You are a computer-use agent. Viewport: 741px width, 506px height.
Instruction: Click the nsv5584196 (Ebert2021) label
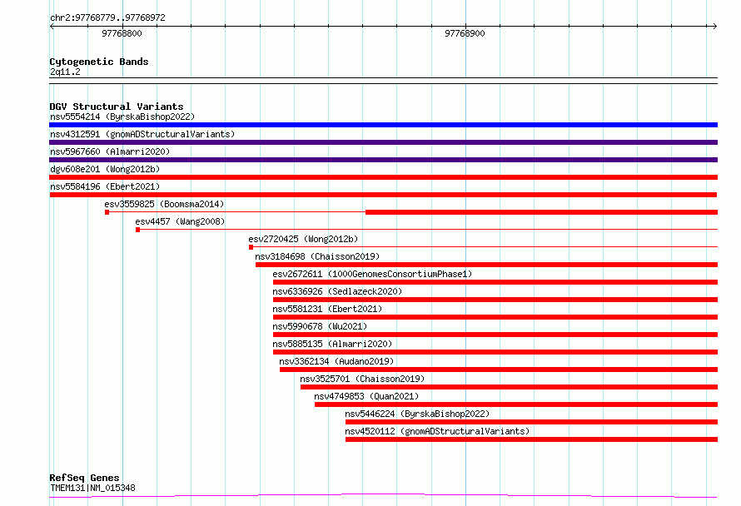tap(105, 186)
